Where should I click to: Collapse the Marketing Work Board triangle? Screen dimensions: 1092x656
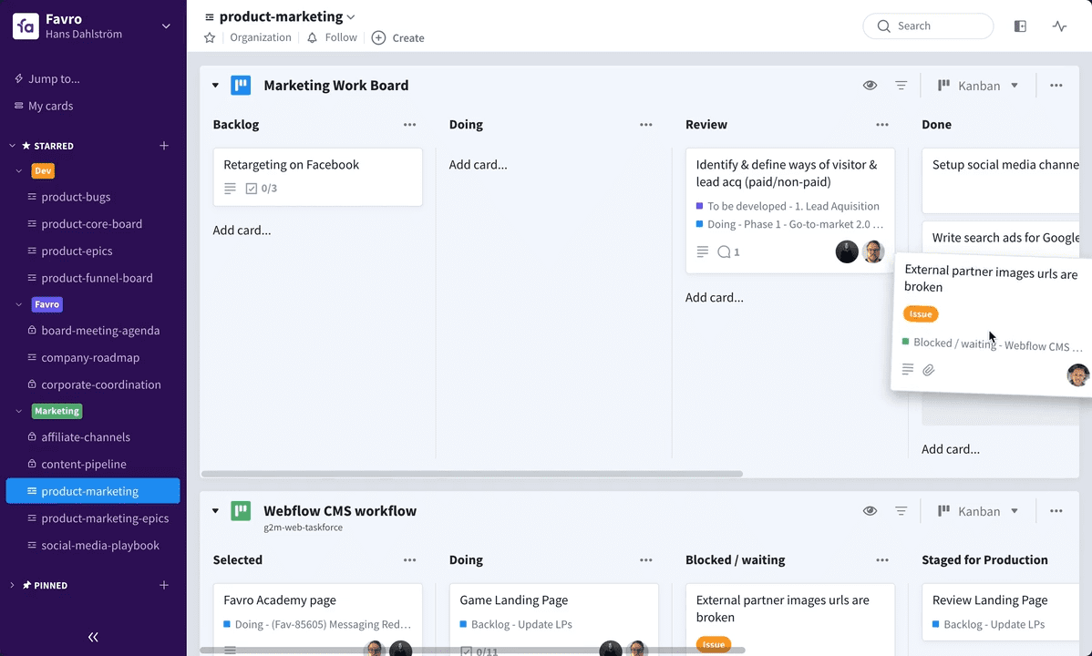pyautogui.click(x=216, y=86)
